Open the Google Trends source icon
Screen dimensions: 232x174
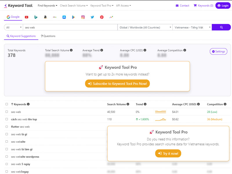pyautogui.click(x=111, y=17)
